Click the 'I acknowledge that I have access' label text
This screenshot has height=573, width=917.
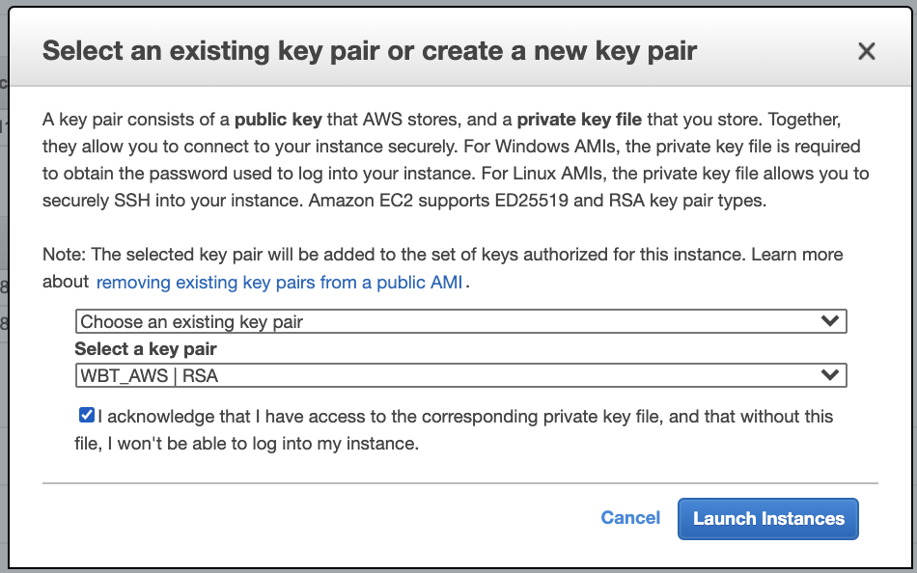463,418
